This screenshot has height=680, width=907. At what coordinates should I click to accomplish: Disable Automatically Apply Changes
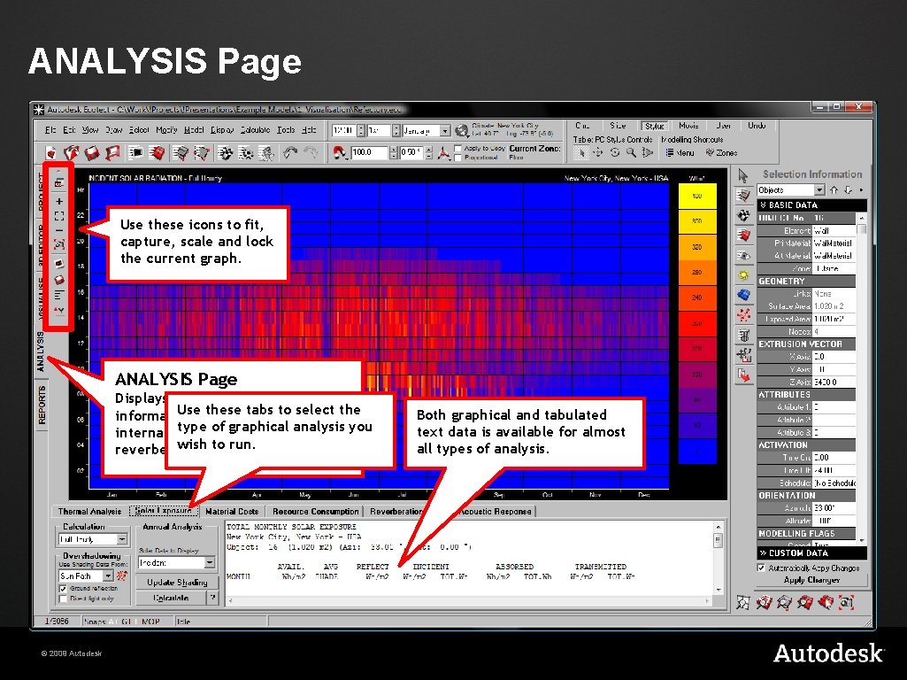tap(759, 568)
